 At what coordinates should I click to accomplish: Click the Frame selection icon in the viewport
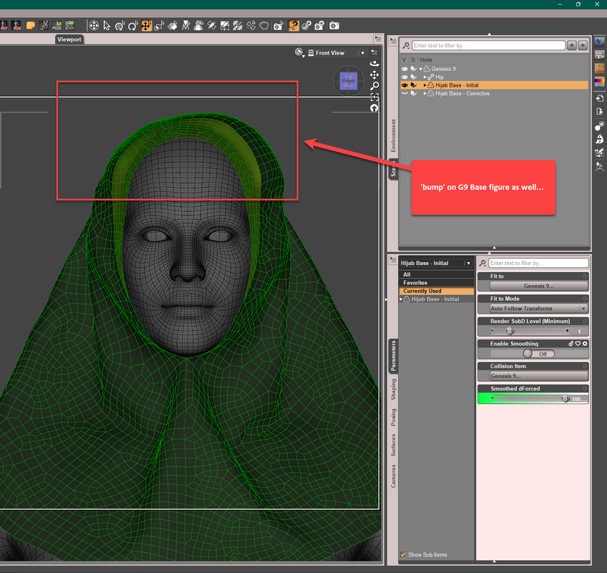click(x=374, y=97)
